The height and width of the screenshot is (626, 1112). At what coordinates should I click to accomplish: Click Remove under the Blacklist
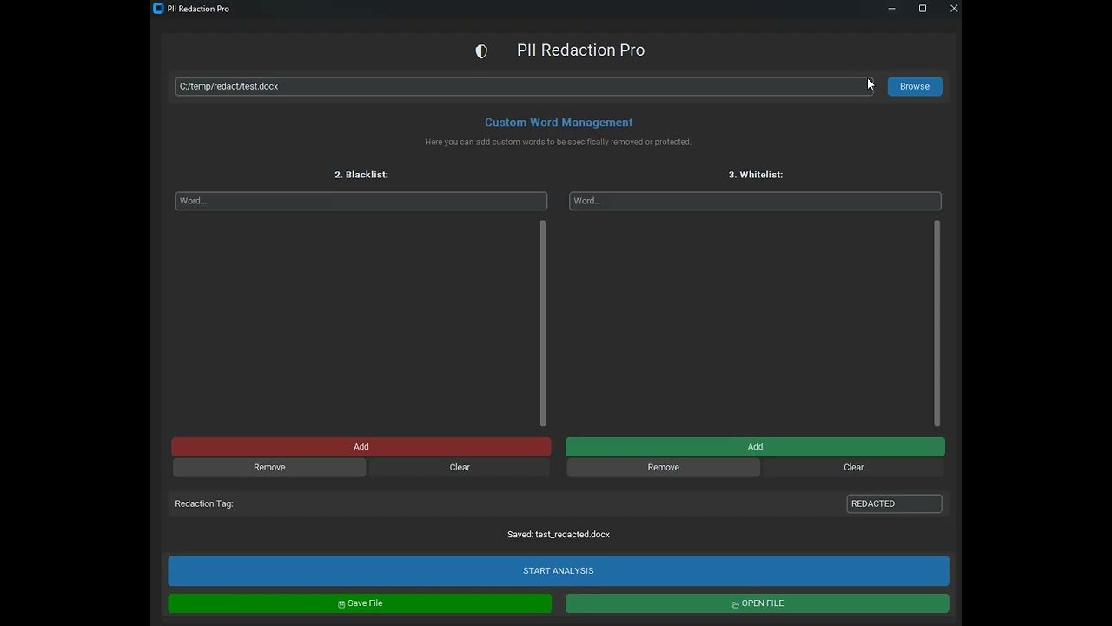[x=269, y=468]
